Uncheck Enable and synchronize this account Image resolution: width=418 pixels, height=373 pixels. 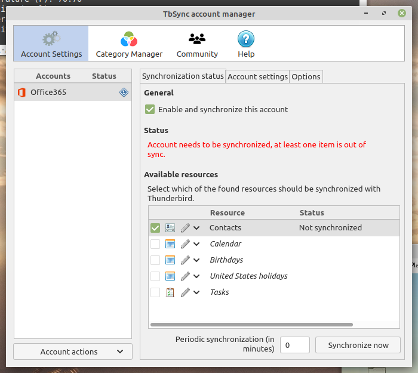click(150, 110)
